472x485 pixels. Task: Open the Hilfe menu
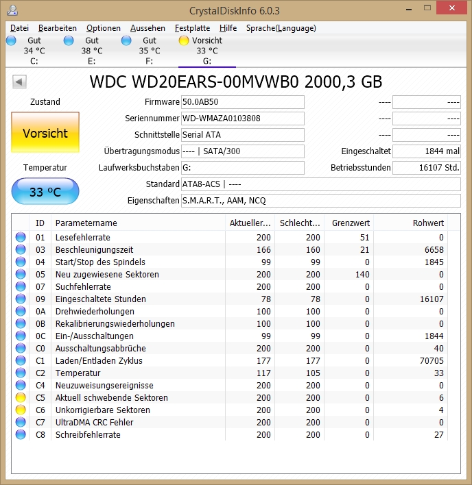click(228, 28)
